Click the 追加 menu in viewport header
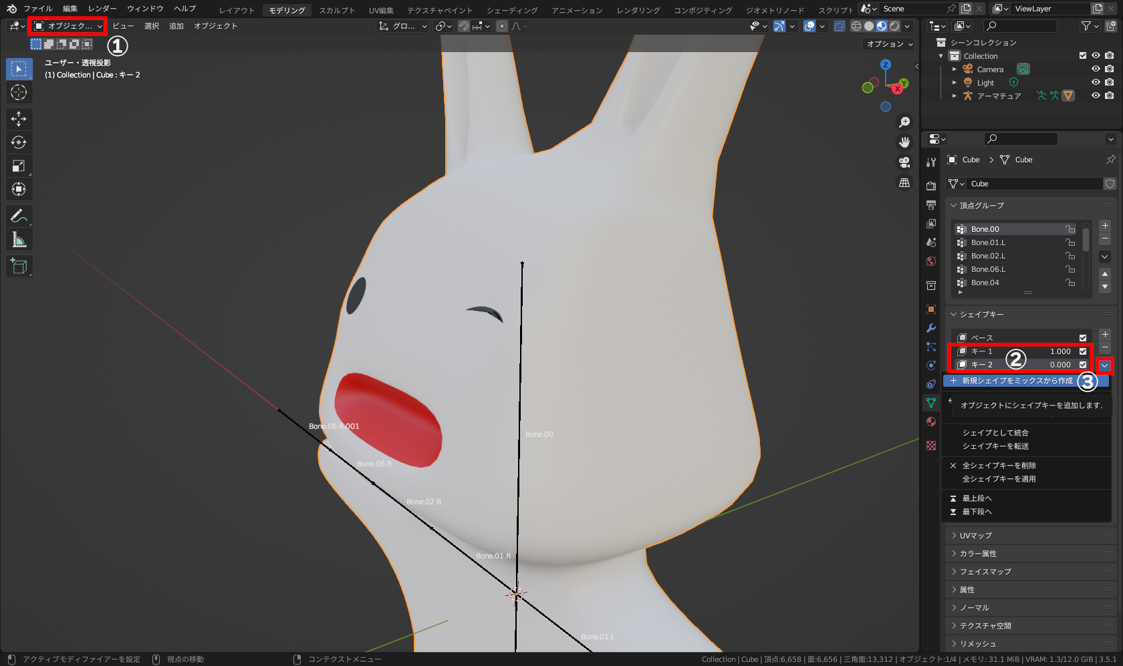Image resolution: width=1123 pixels, height=666 pixels. click(176, 26)
